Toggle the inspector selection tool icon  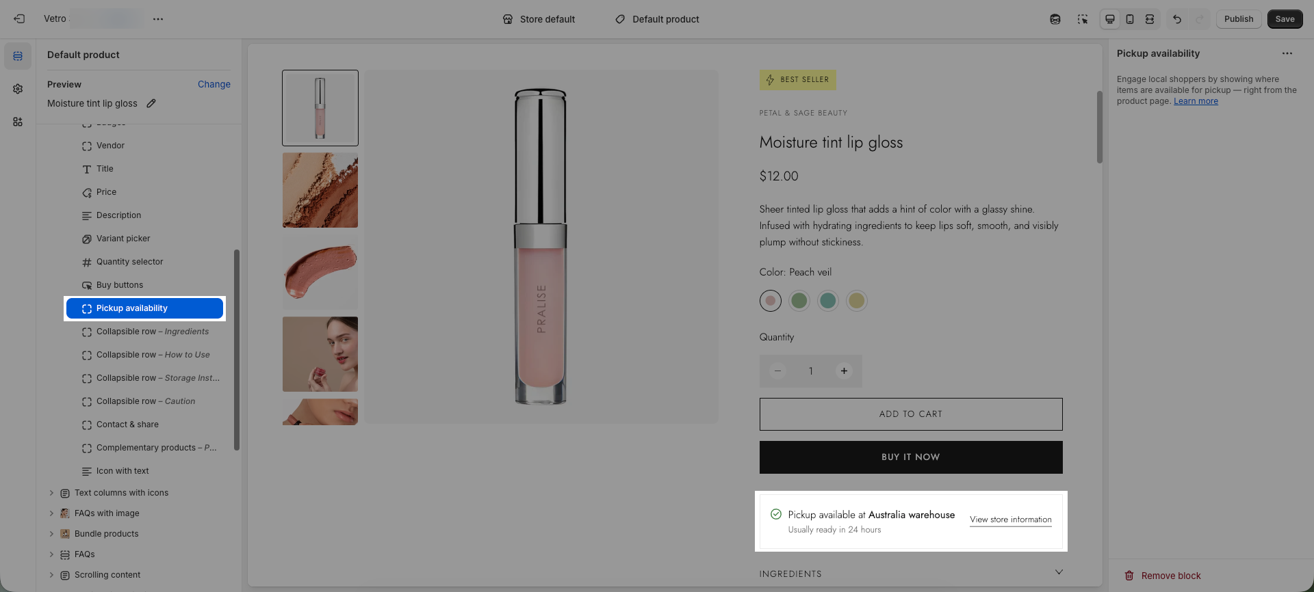pos(1083,19)
